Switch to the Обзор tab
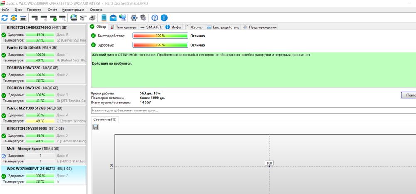Viewport: 416px width, 194px height. pyautogui.click(x=99, y=27)
